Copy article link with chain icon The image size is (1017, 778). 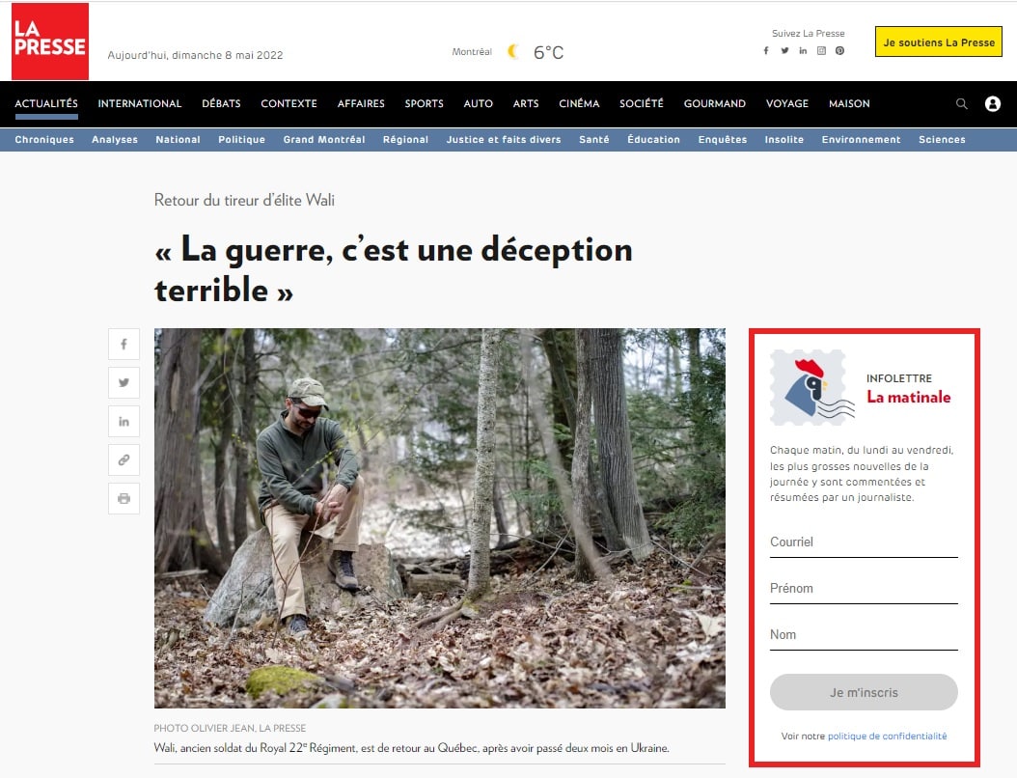click(124, 460)
